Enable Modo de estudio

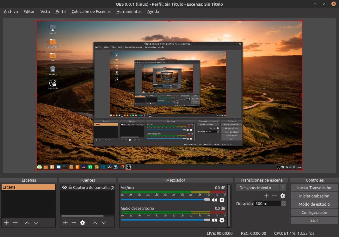[314, 204]
